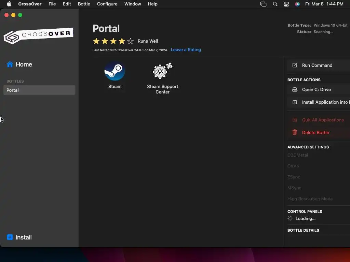
Task: Click the CrossOver logo in sidebar
Action: pos(38,35)
